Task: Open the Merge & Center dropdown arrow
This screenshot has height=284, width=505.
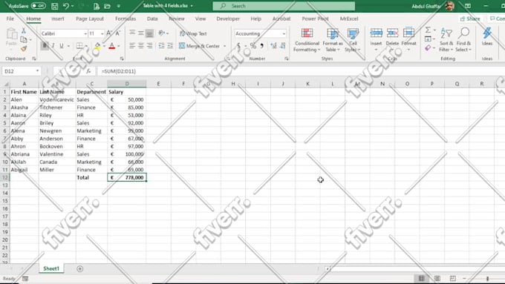Action: pyautogui.click(x=224, y=46)
